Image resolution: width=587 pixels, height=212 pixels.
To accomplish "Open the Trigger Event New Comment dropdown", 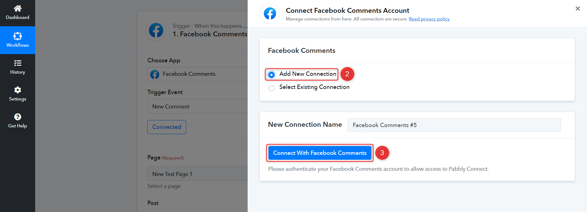I will (x=198, y=106).
